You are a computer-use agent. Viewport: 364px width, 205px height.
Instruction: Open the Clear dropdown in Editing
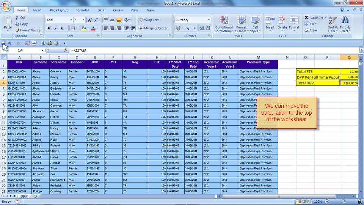312,30
